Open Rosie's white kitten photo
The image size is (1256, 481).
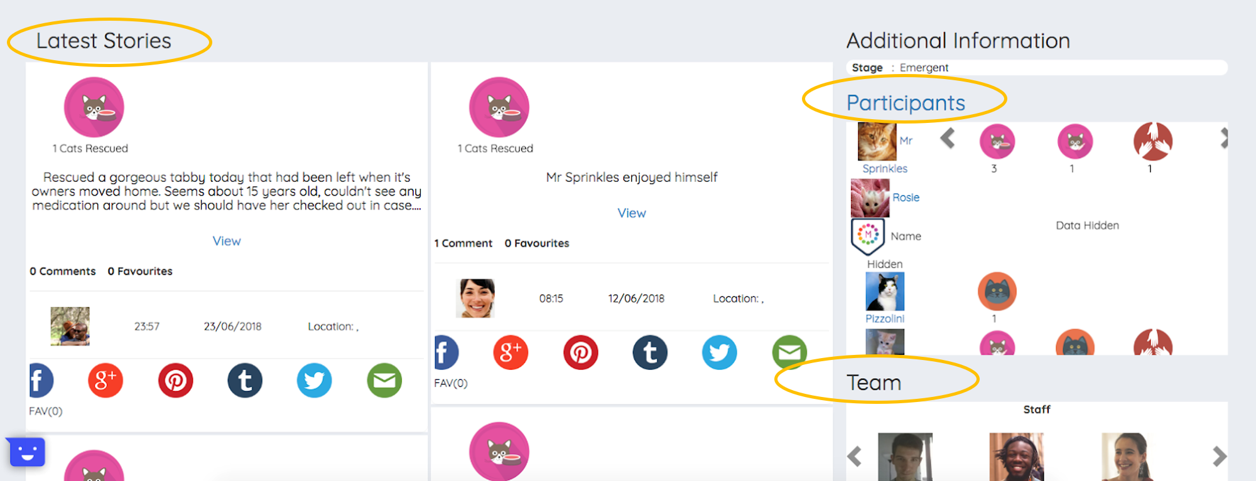(870, 198)
